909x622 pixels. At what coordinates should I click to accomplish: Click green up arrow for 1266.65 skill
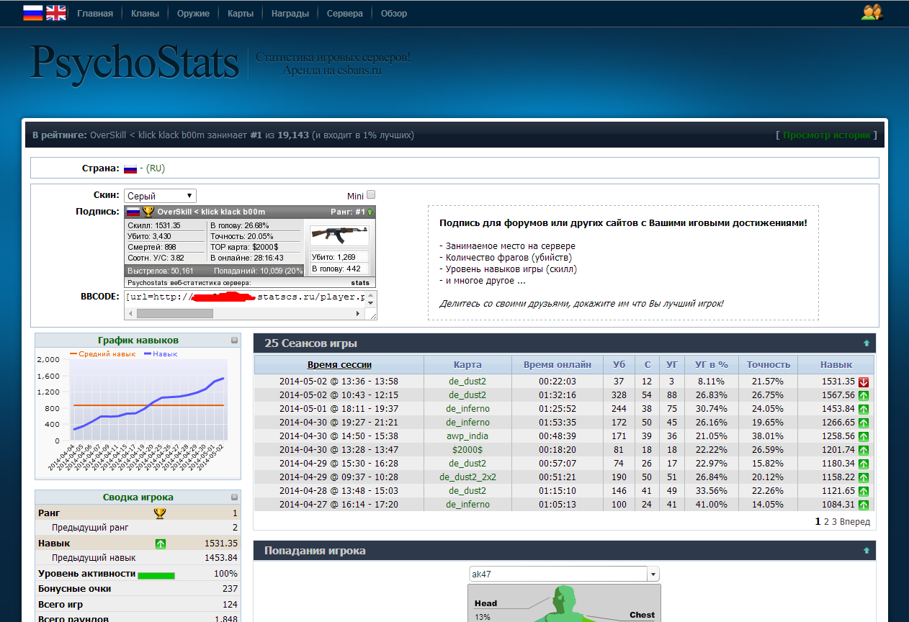click(x=864, y=423)
